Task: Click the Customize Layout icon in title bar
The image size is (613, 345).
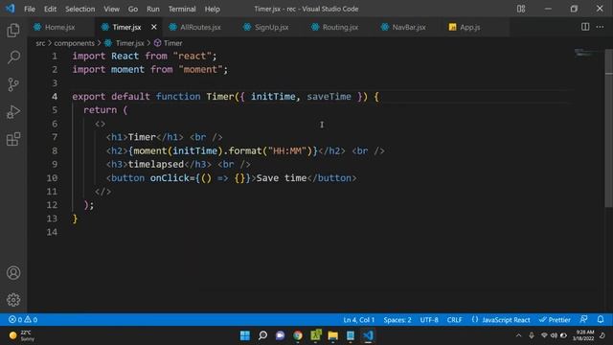Action: coord(521,9)
